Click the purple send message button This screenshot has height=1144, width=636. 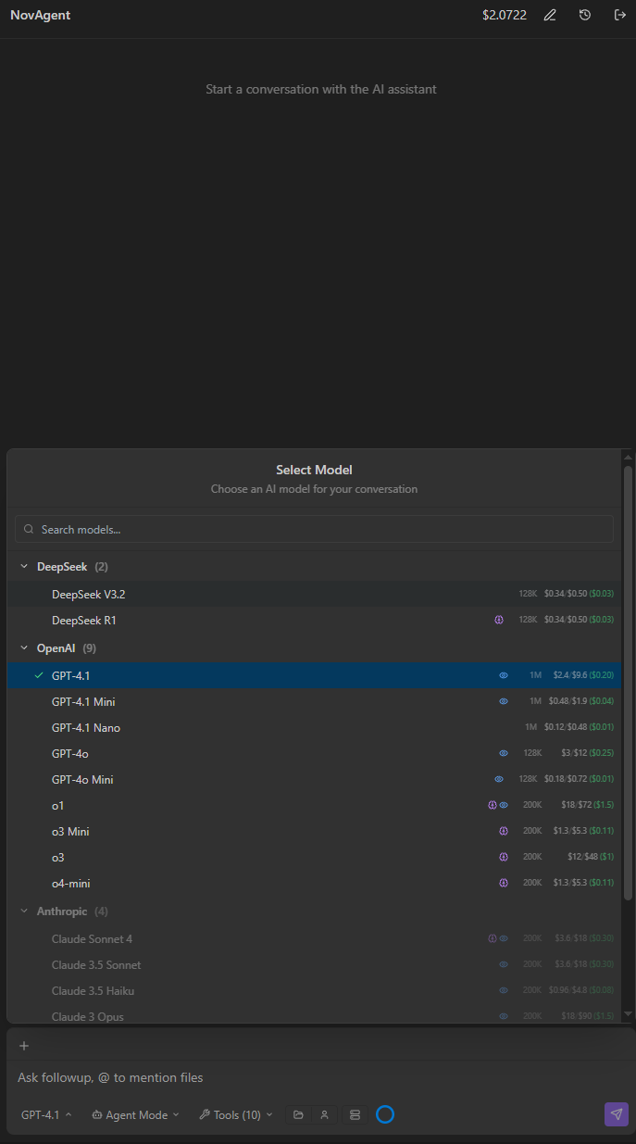(x=617, y=1114)
